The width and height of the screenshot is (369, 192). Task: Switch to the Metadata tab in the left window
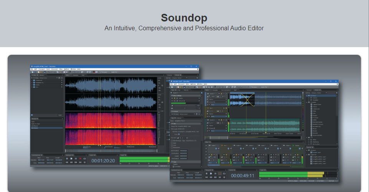(x=76, y=75)
